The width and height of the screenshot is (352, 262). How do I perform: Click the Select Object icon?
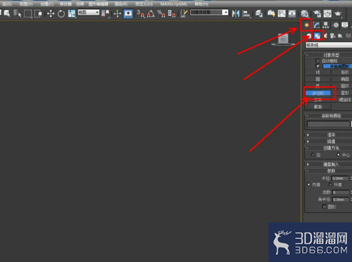(7, 13)
